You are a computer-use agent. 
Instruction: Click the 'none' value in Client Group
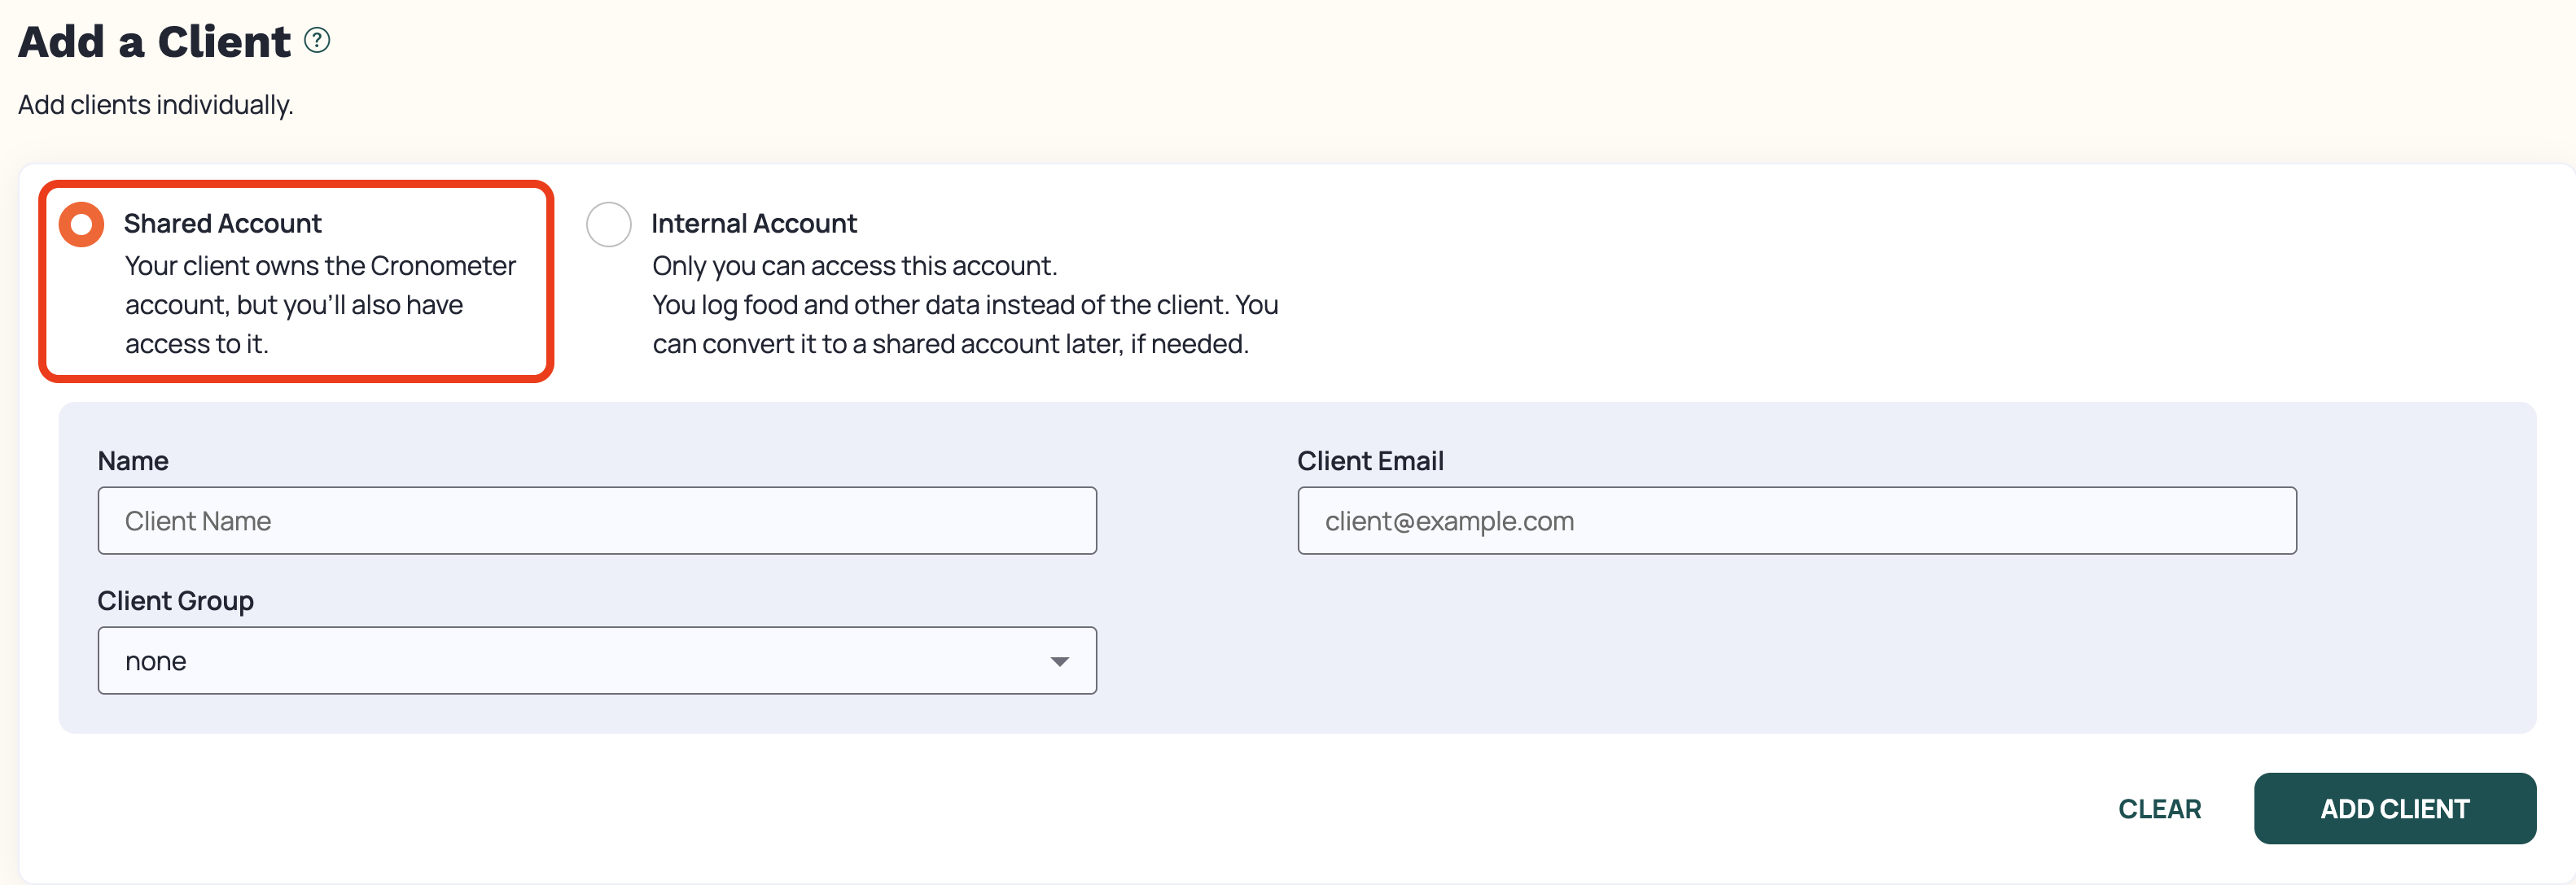point(156,661)
